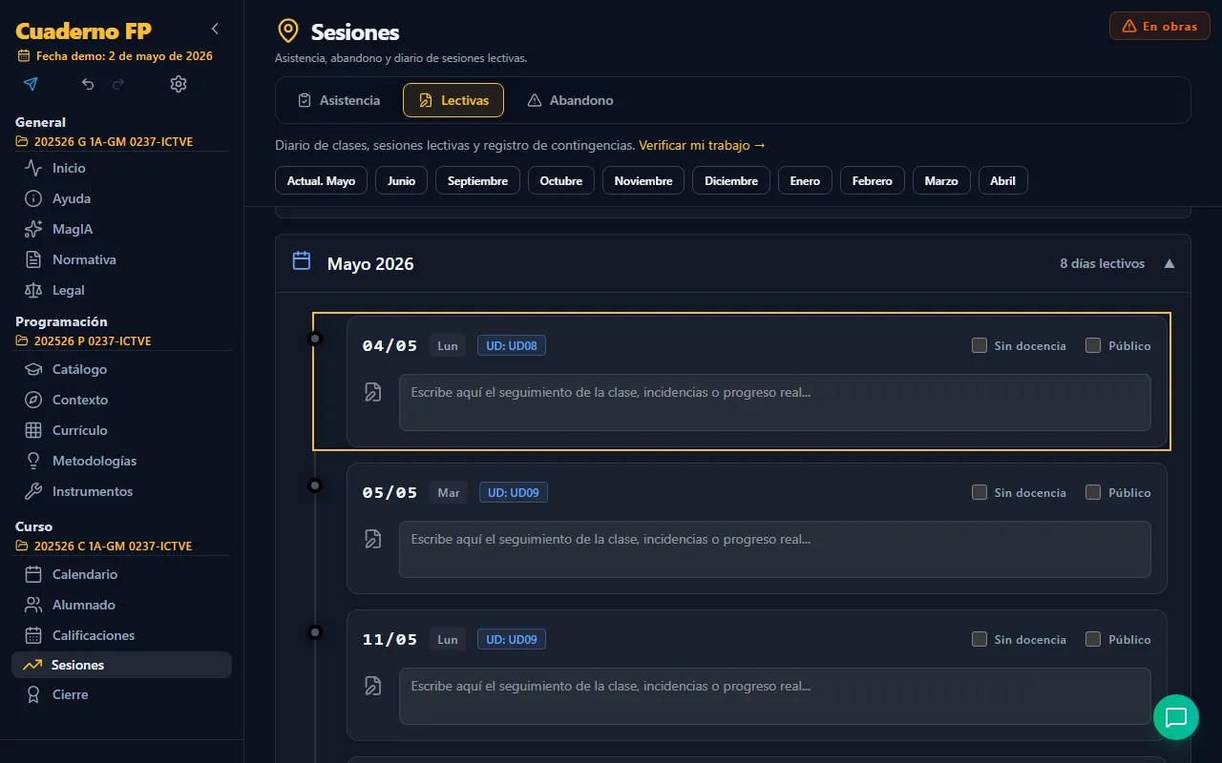Viewport: 1222px width, 763px height.
Task: Click the 05/05 timeline dot marker
Action: [315, 485]
